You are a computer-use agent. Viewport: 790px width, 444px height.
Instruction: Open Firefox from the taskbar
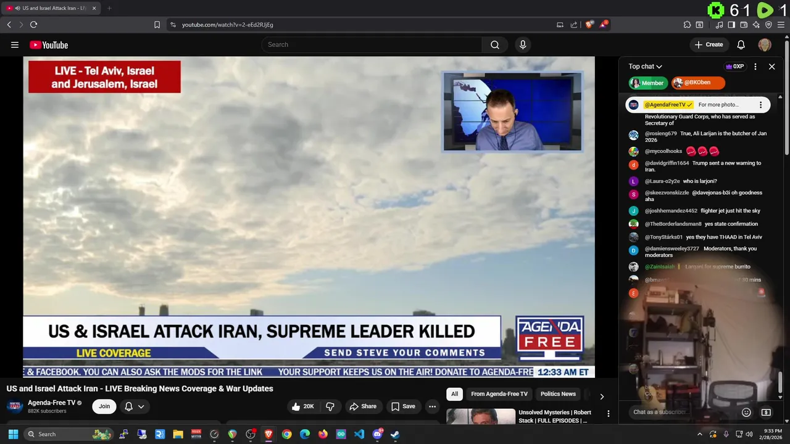pos(323,434)
